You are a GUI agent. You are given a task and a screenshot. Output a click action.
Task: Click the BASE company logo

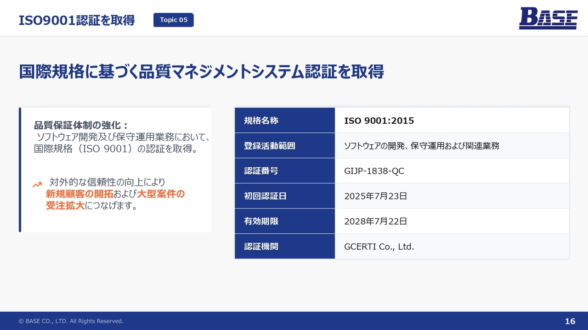(548, 19)
